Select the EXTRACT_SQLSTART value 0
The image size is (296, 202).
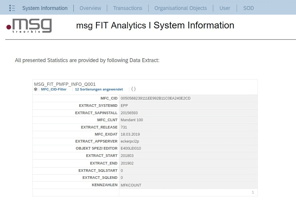(122, 171)
